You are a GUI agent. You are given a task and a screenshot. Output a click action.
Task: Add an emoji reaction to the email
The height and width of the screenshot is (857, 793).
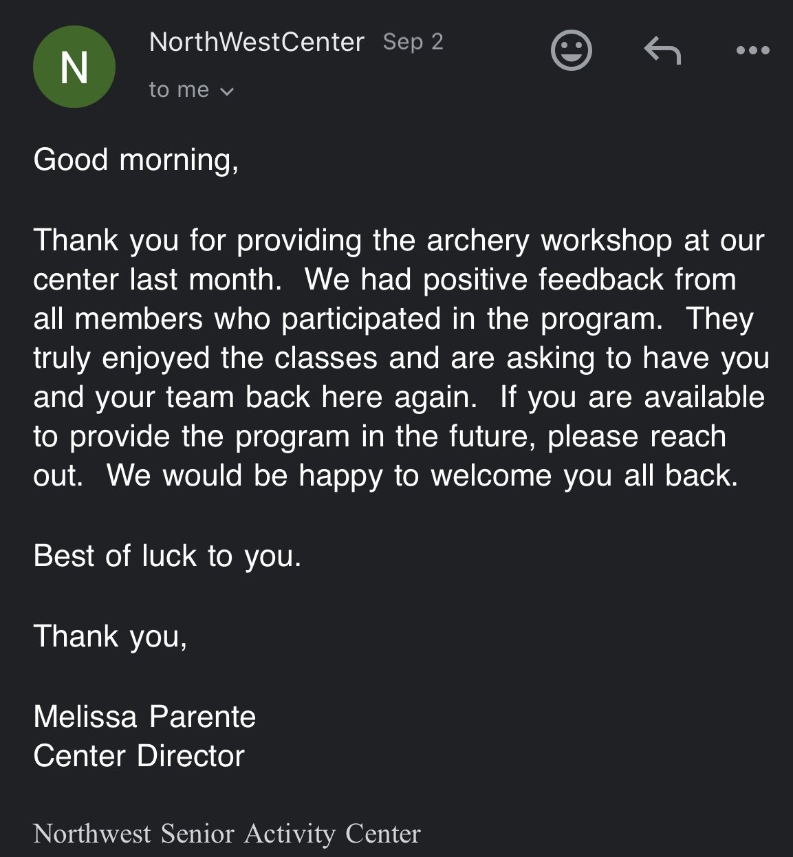point(572,50)
